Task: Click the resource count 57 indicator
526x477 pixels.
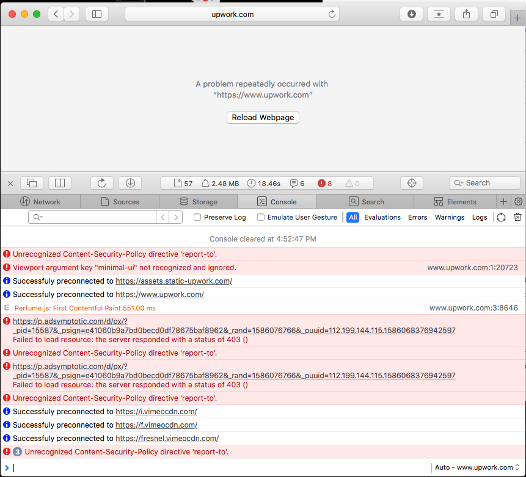Action: coord(183,183)
